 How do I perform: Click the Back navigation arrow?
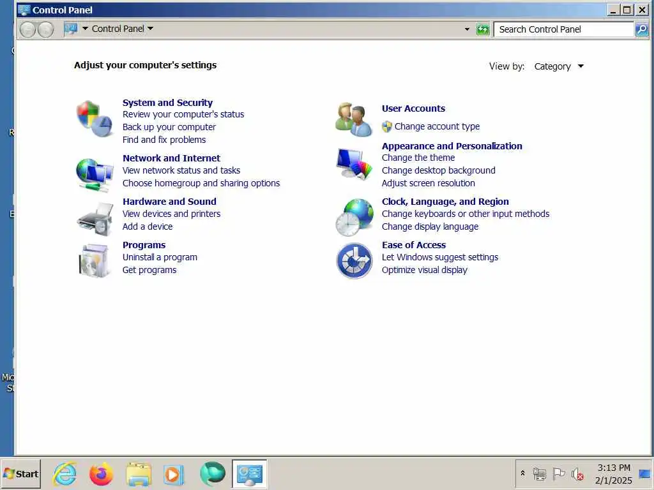pos(27,29)
